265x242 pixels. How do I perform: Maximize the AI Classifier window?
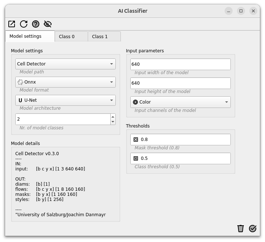pyautogui.click(x=241, y=11)
